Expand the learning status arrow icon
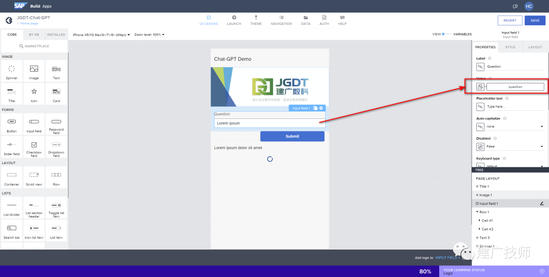 (x=542, y=271)
